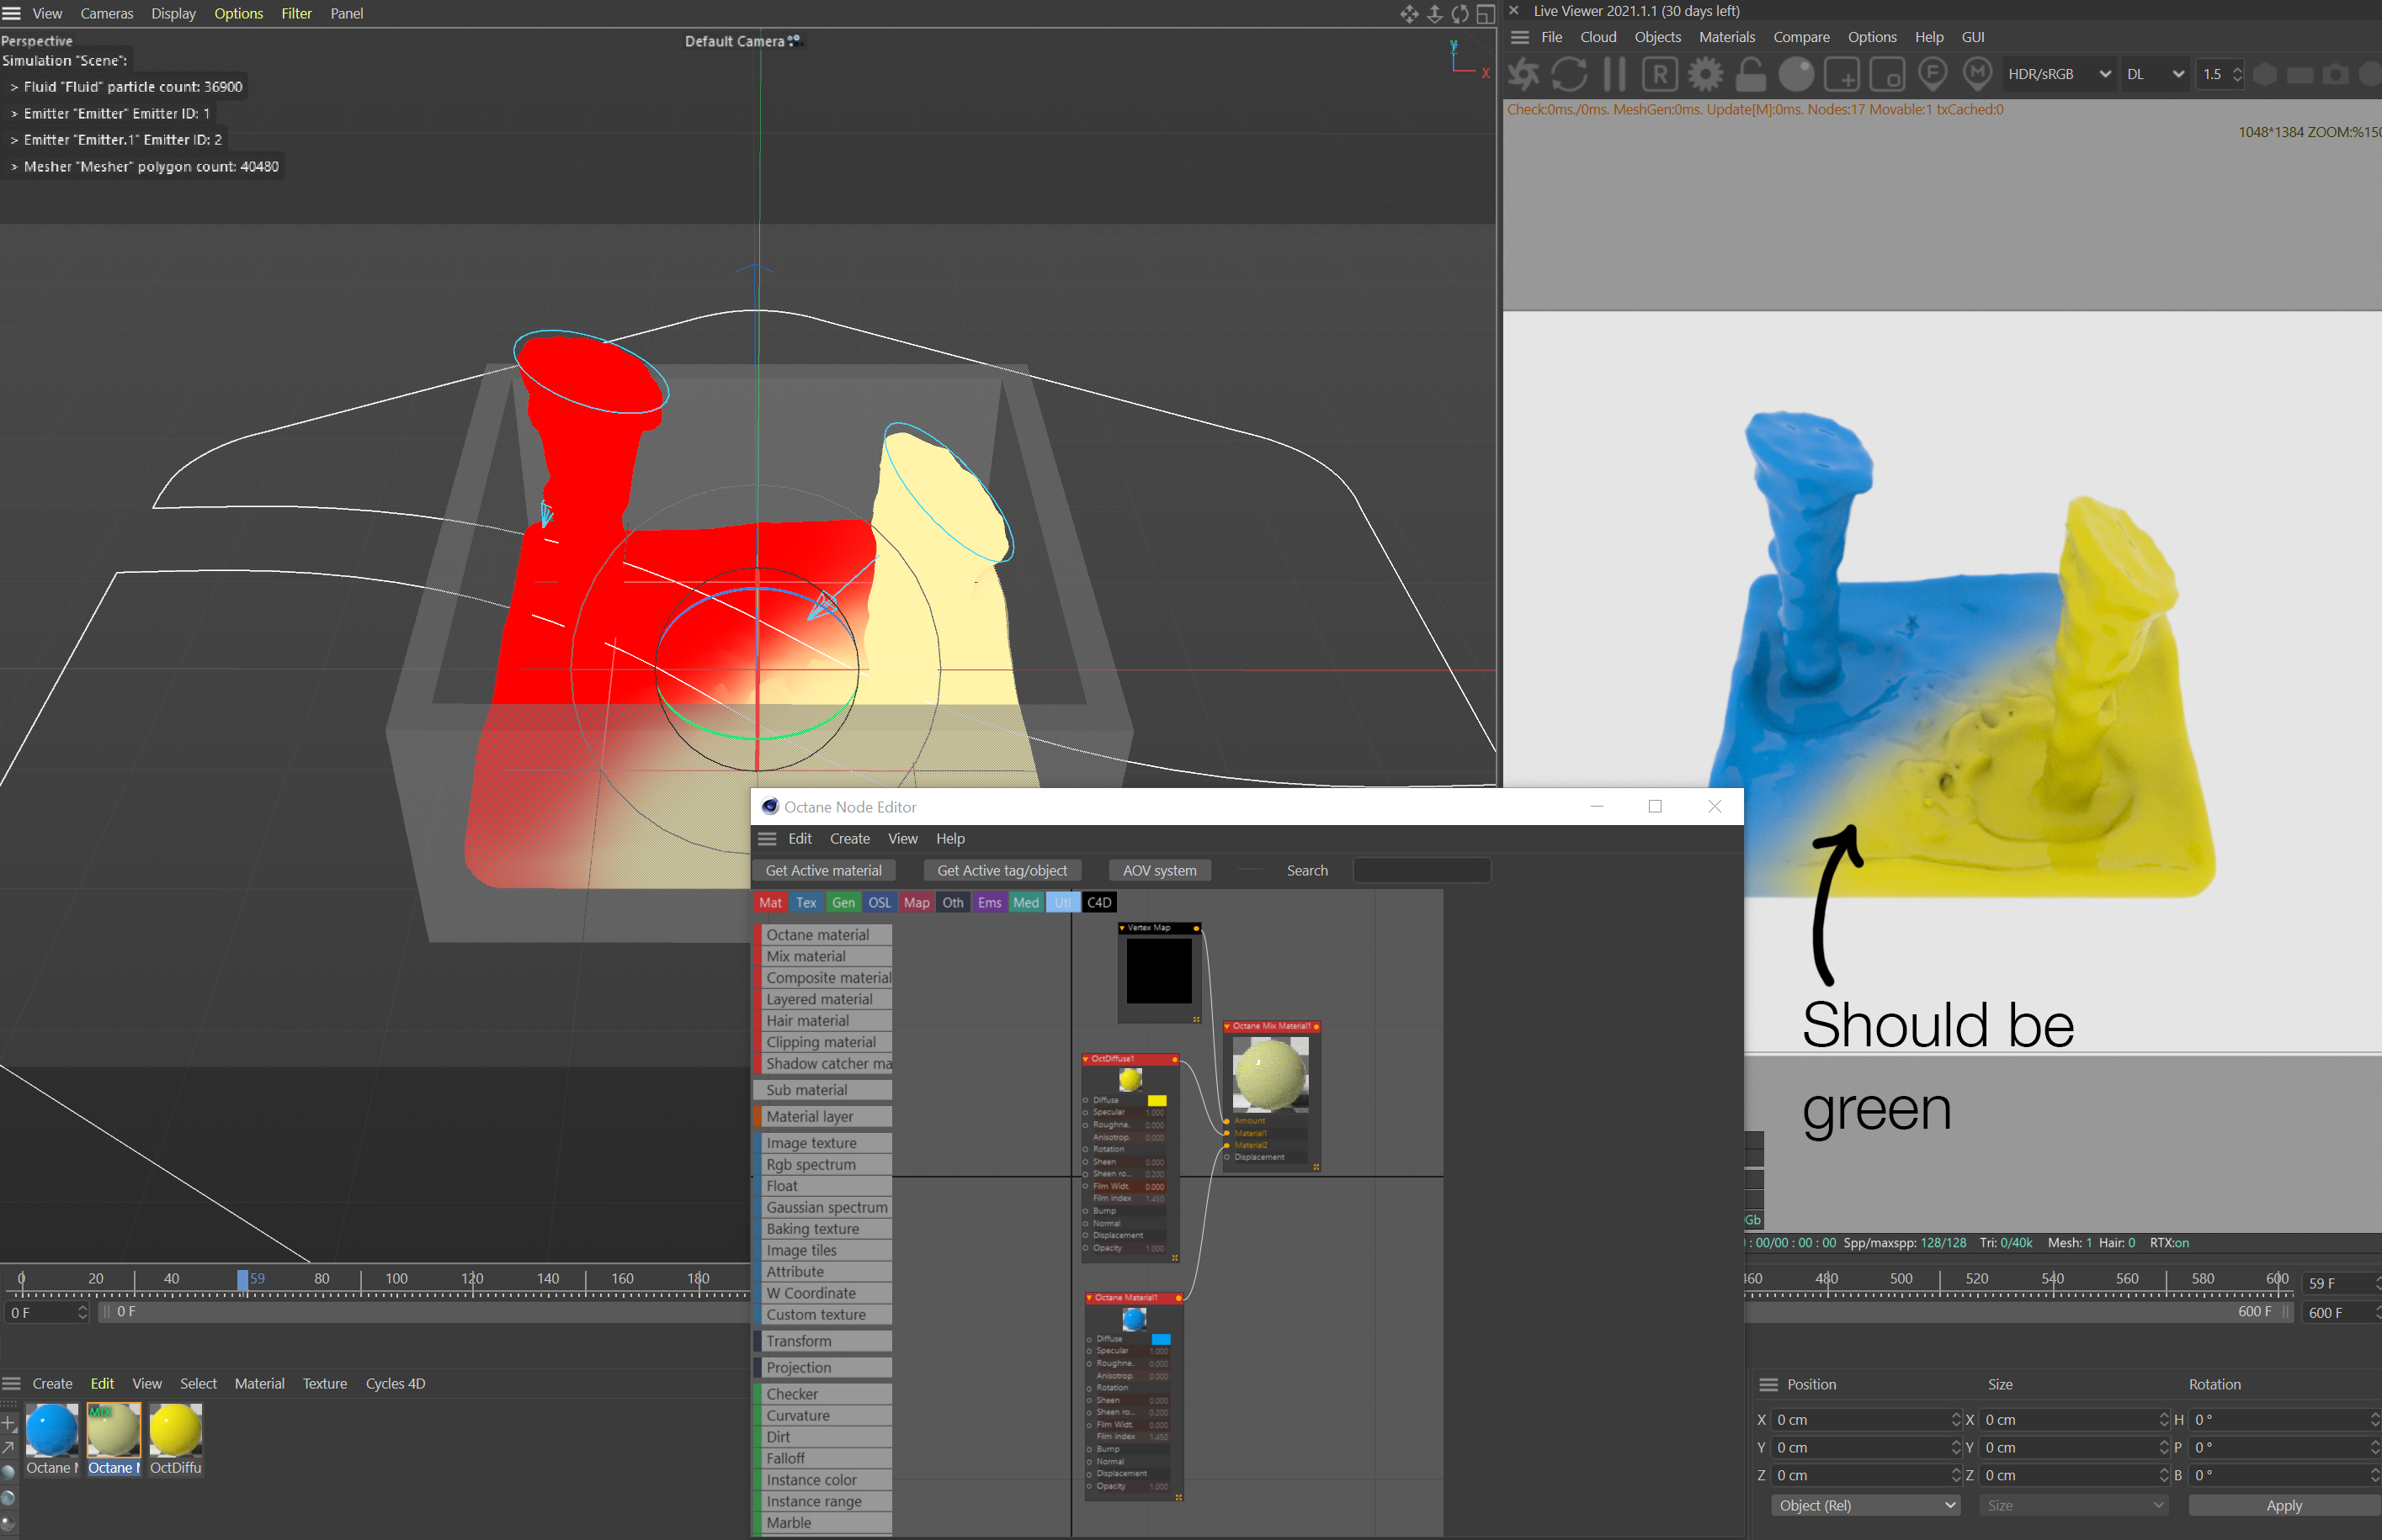2382x1540 pixels.
Task: Click the Octane send scene logo icon
Action: coord(1523,74)
